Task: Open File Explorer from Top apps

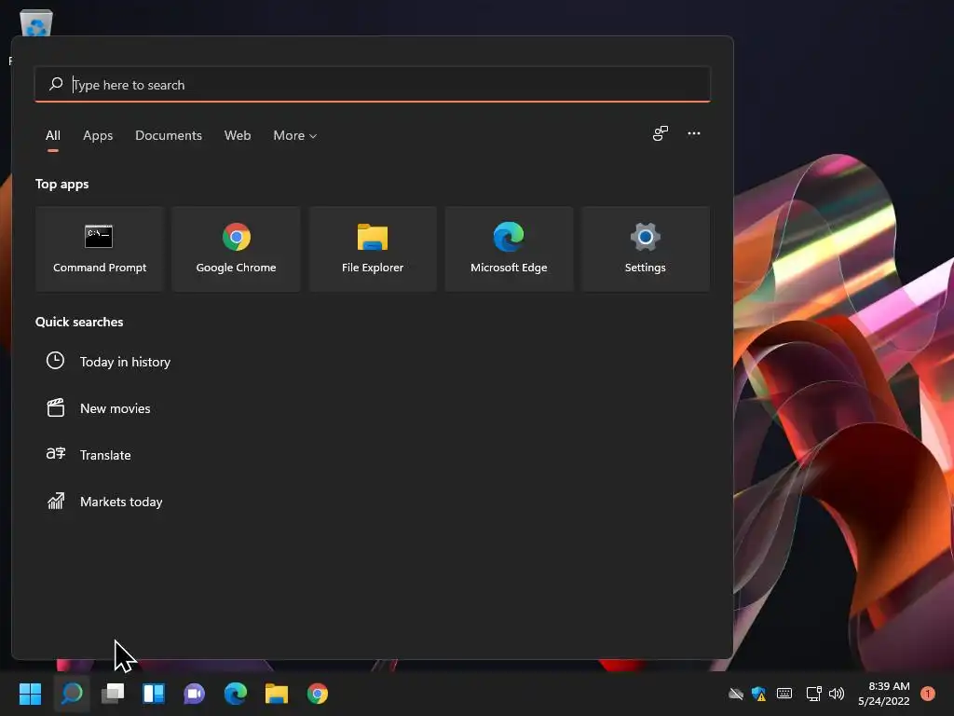Action: click(373, 248)
